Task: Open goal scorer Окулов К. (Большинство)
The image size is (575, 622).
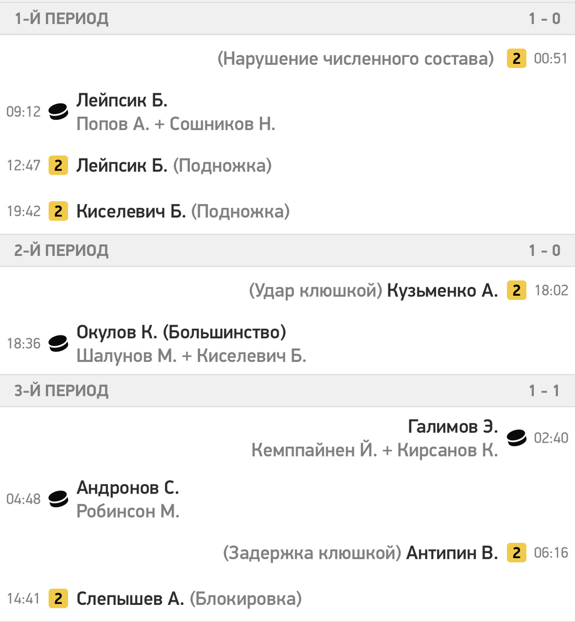Action: point(181,332)
